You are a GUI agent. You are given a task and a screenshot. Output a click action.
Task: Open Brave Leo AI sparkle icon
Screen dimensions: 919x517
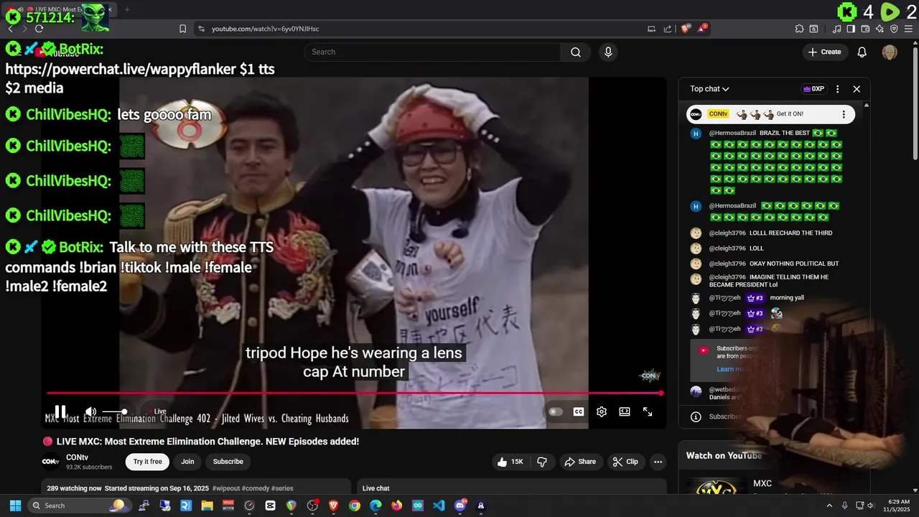880,29
